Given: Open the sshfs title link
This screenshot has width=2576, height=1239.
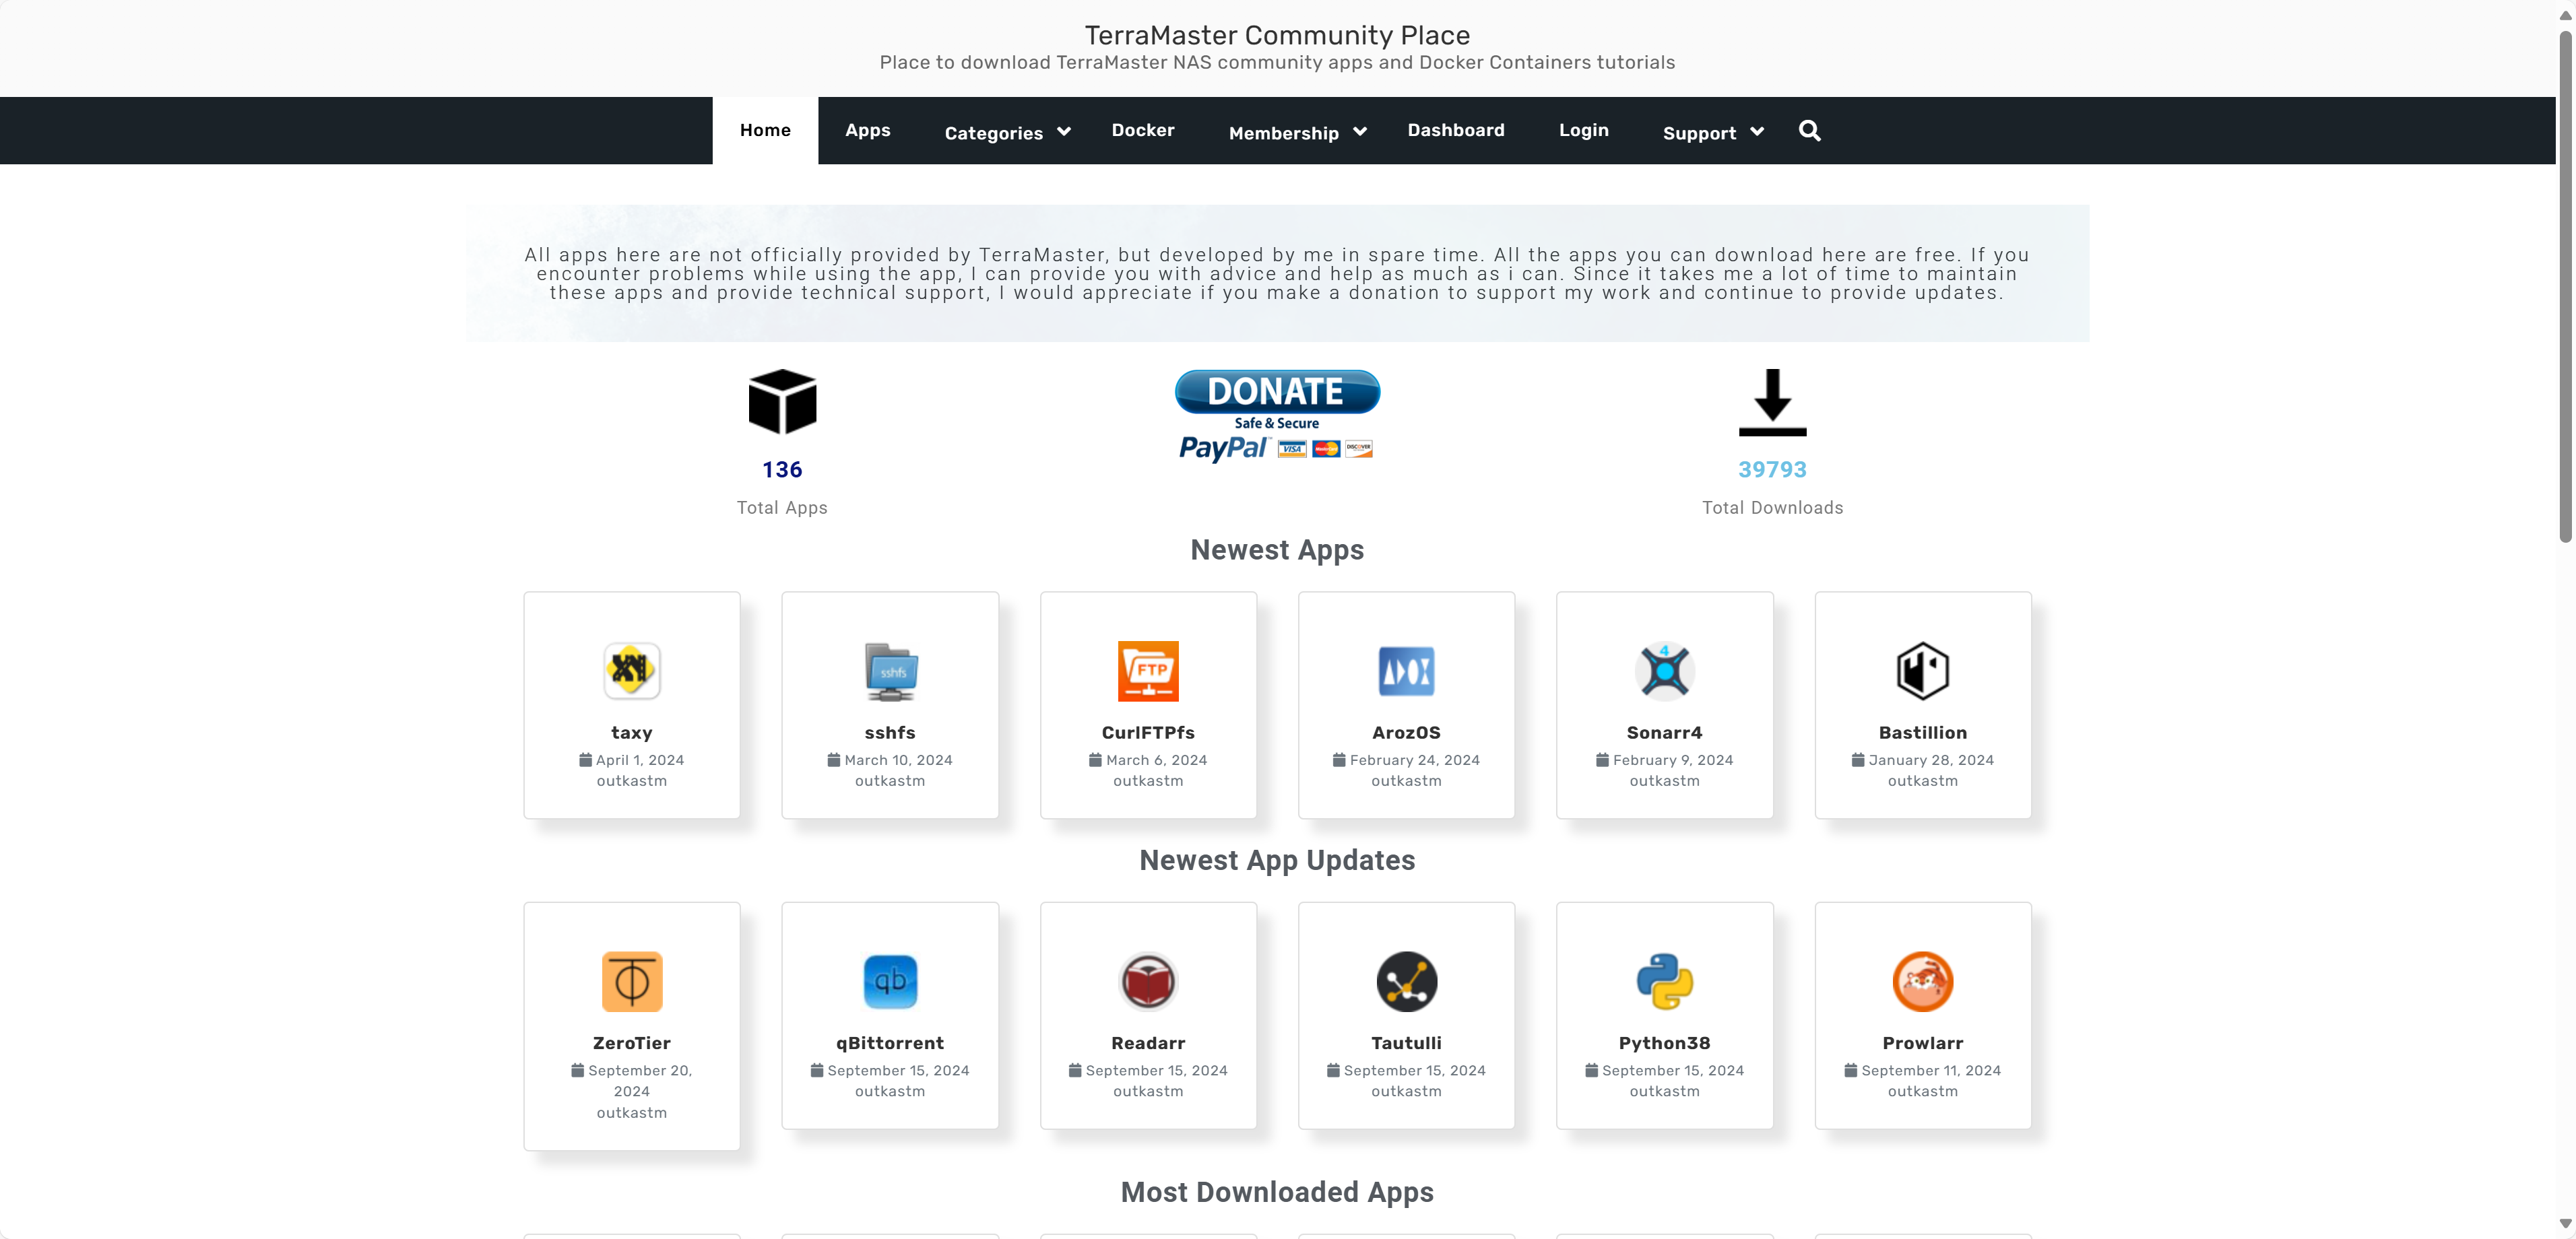Looking at the screenshot, I should 890,733.
